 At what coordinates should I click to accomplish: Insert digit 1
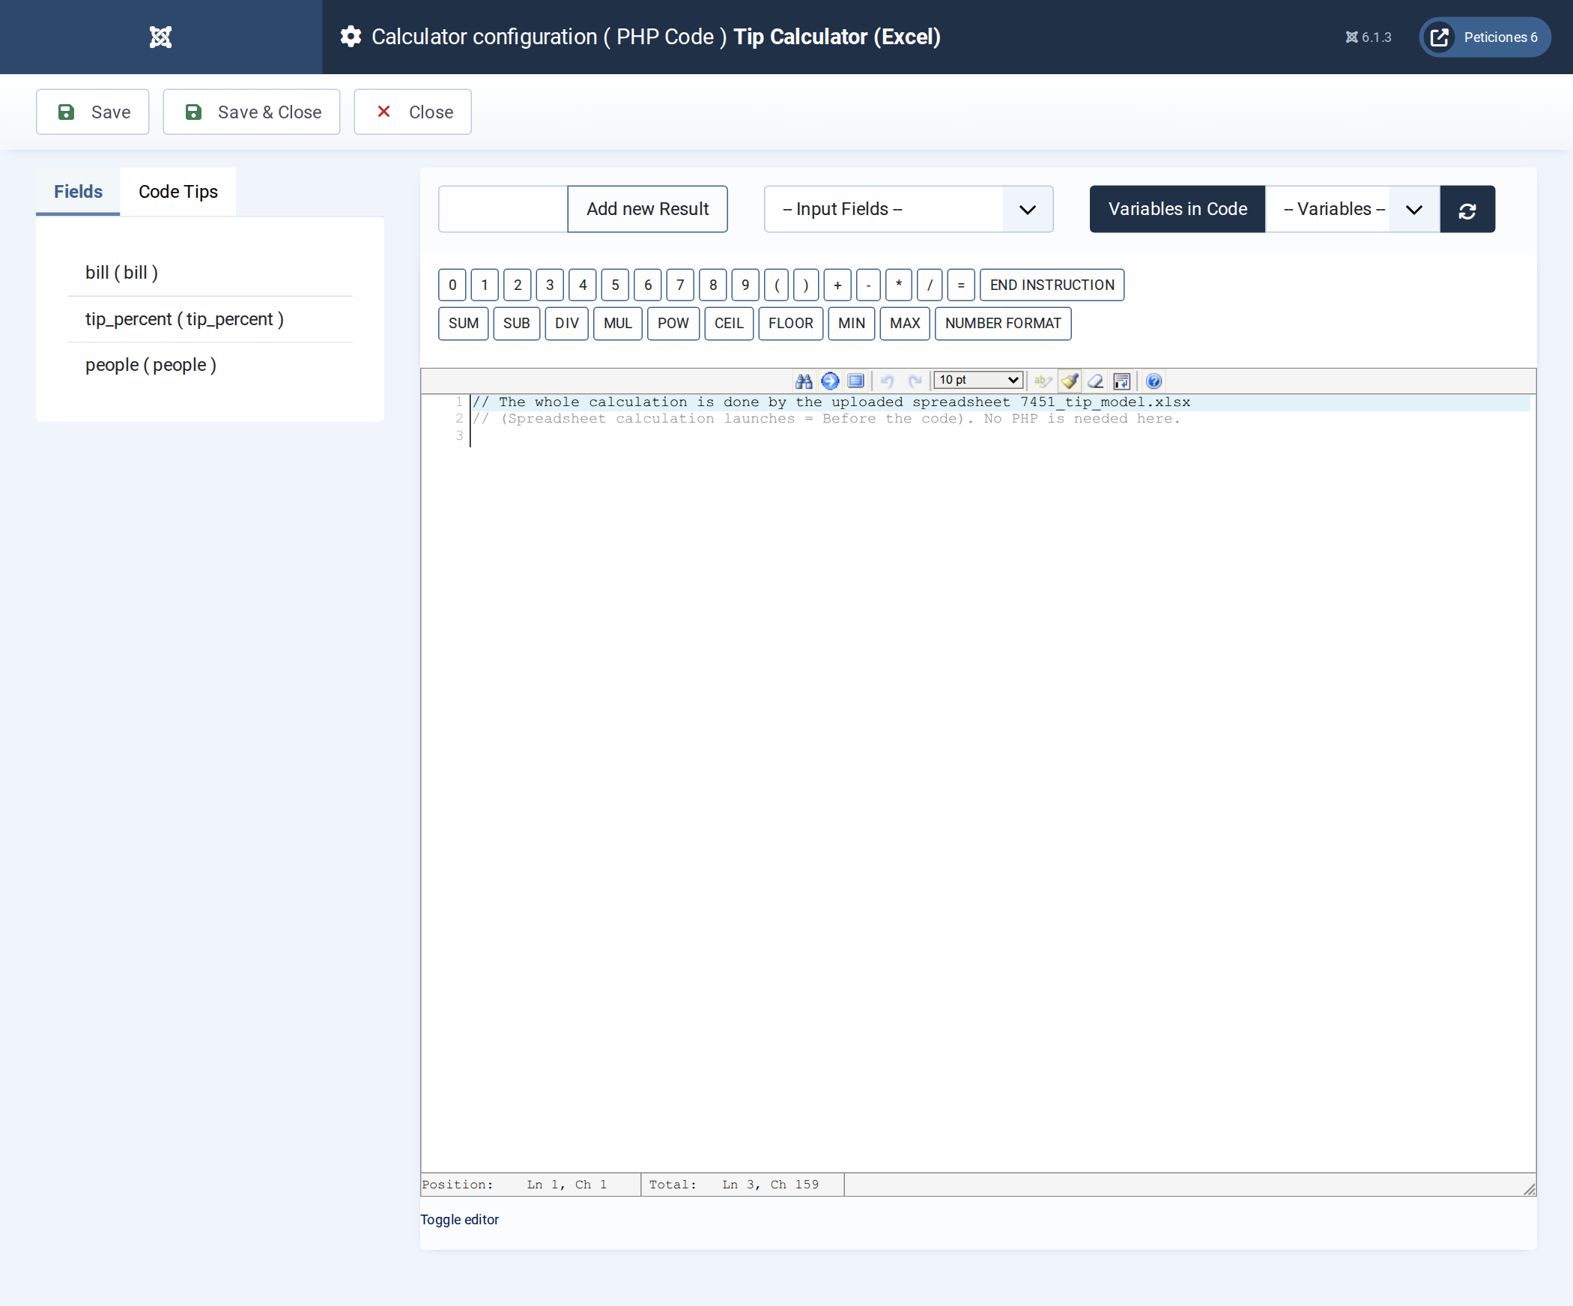point(485,285)
